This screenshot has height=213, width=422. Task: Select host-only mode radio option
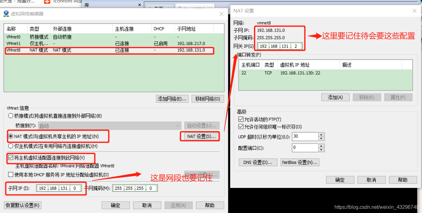(11, 146)
